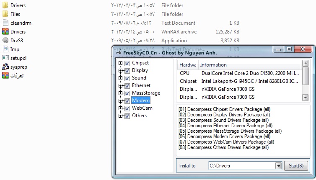Click the hardware list scrollbar thumb
The image size is (316, 180).
(306, 76)
